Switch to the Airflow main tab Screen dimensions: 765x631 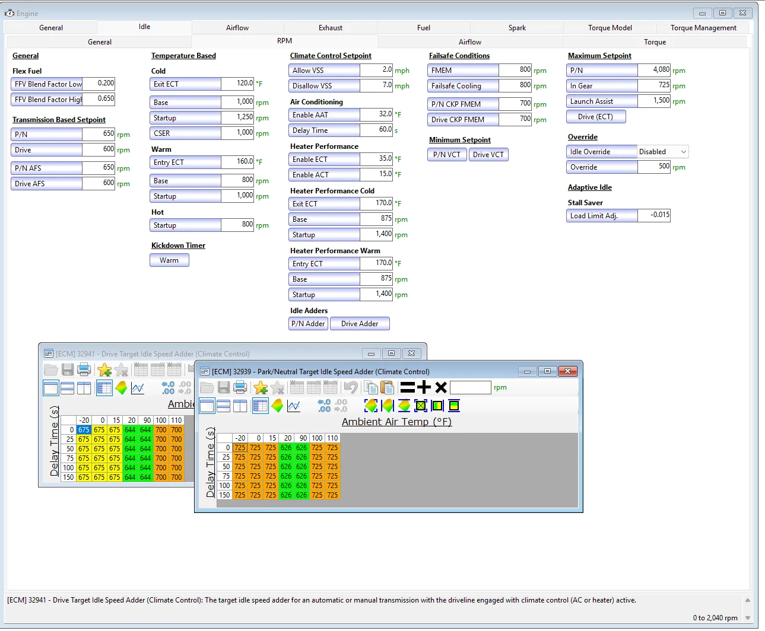click(x=237, y=28)
